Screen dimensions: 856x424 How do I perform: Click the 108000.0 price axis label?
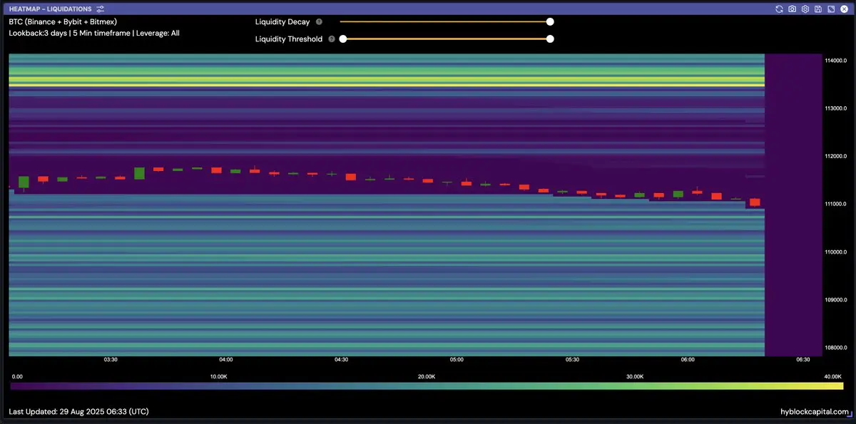pyautogui.click(x=836, y=348)
